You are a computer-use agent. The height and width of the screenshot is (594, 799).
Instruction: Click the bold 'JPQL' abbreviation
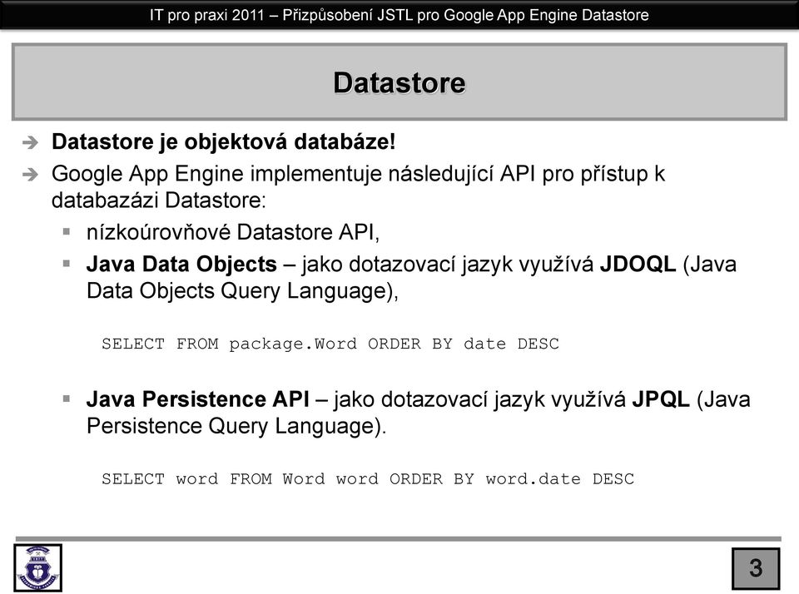point(660,398)
